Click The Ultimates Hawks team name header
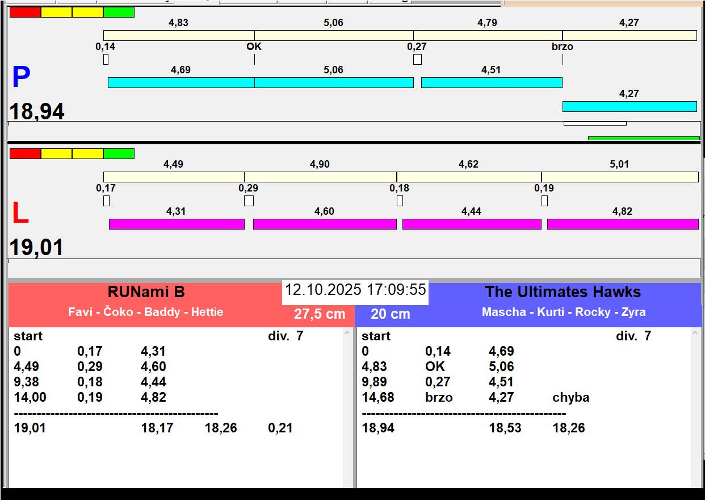 [563, 292]
